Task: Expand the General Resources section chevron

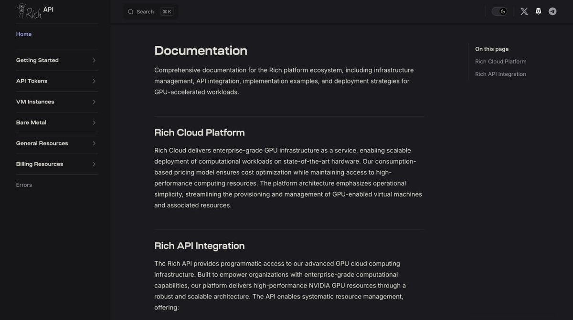Action: click(x=94, y=144)
